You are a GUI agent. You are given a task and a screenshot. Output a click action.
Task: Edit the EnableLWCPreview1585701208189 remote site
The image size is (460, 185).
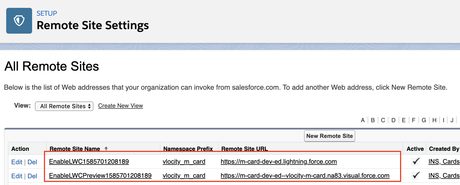click(17, 176)
